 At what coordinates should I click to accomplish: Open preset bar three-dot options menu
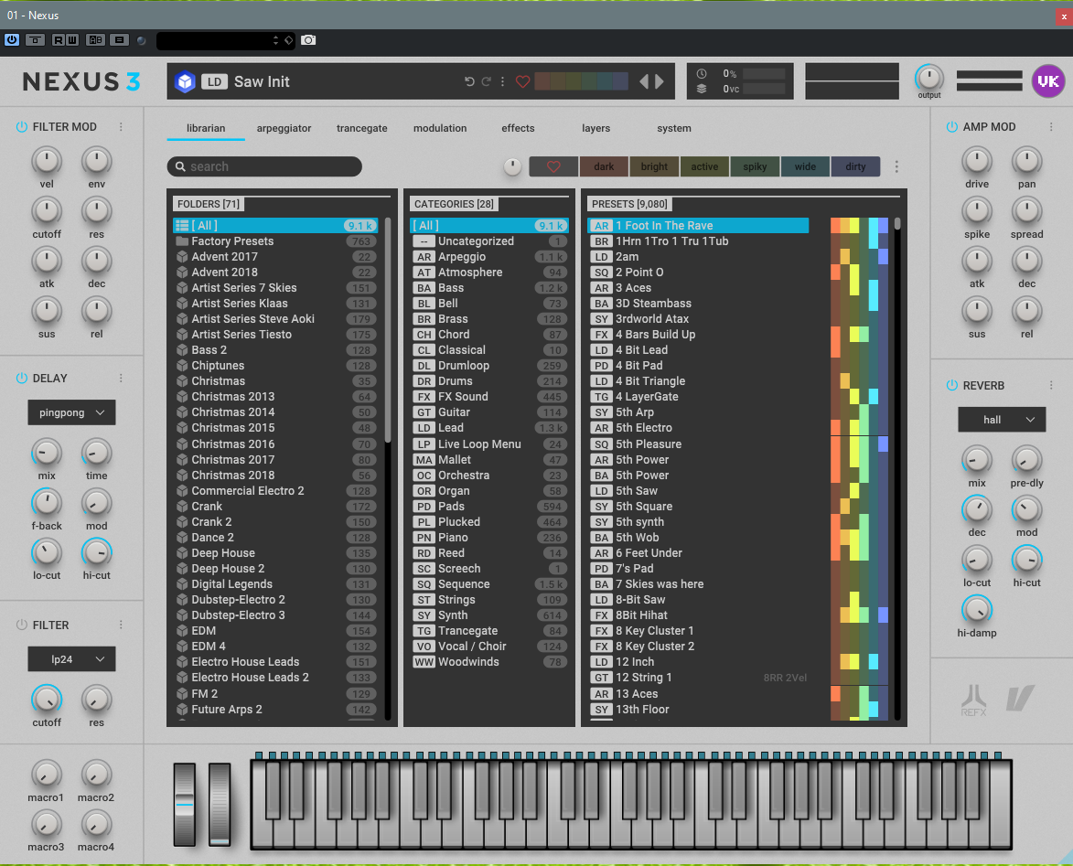point(502,81)
